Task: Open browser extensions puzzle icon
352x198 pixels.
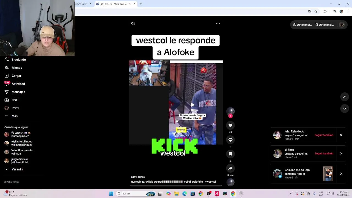Action: 325,12
